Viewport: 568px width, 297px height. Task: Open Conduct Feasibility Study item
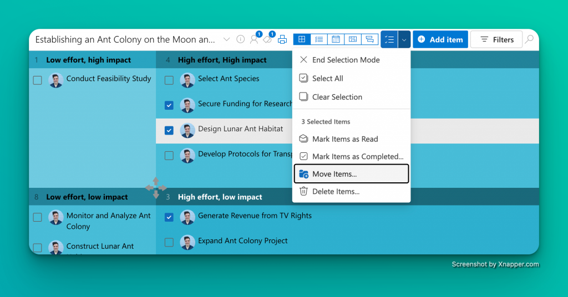tap(109, 79)
